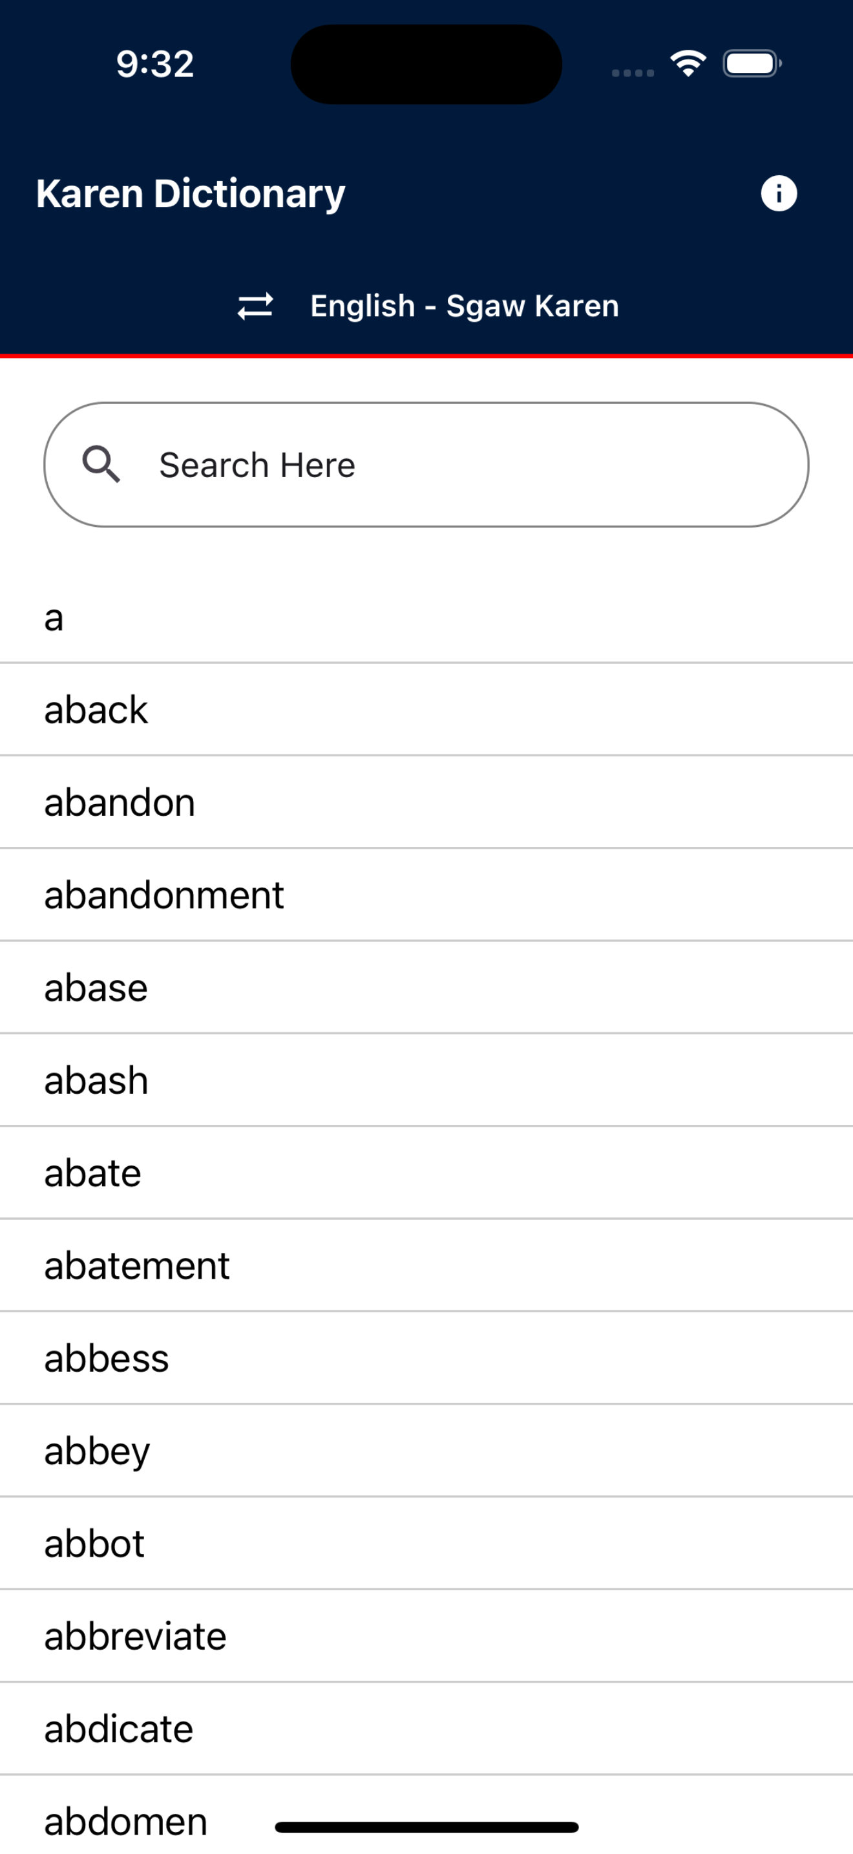The image size is (853, 1854).
Task: Tap the Search Here input field
Action: point(426,464)
